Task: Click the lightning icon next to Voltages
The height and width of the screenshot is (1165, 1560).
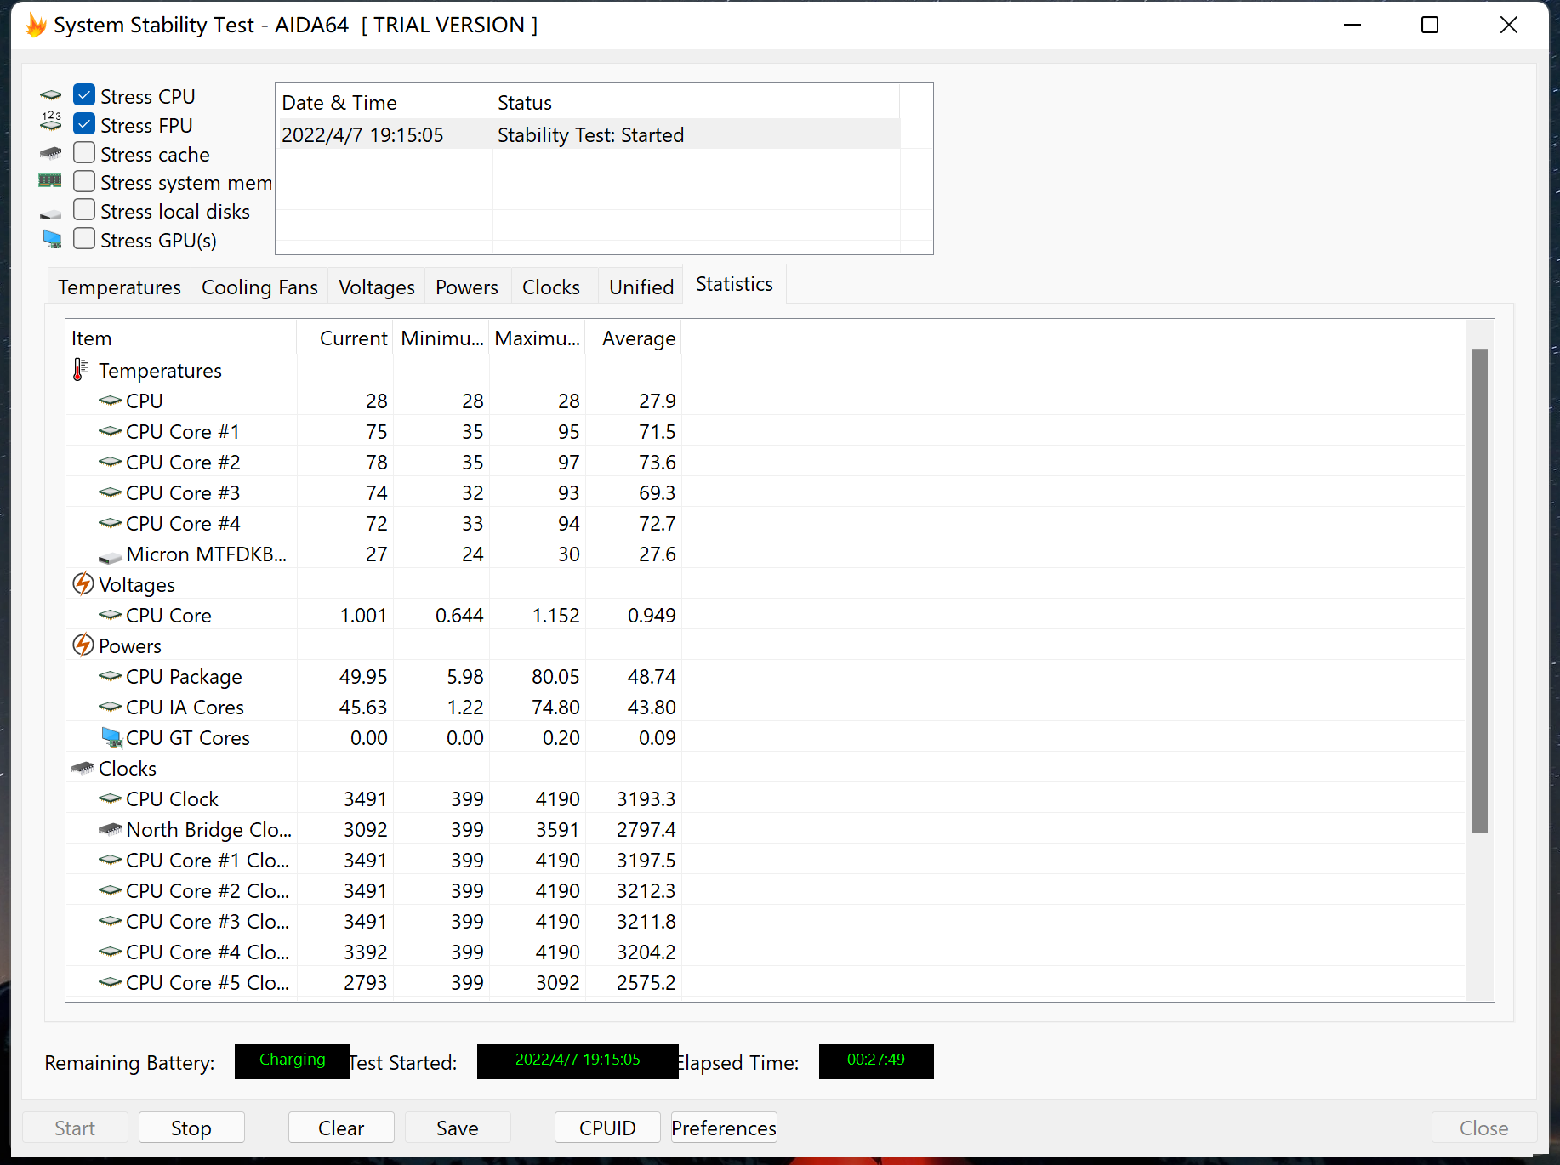Action: click(x=83, y=584)
